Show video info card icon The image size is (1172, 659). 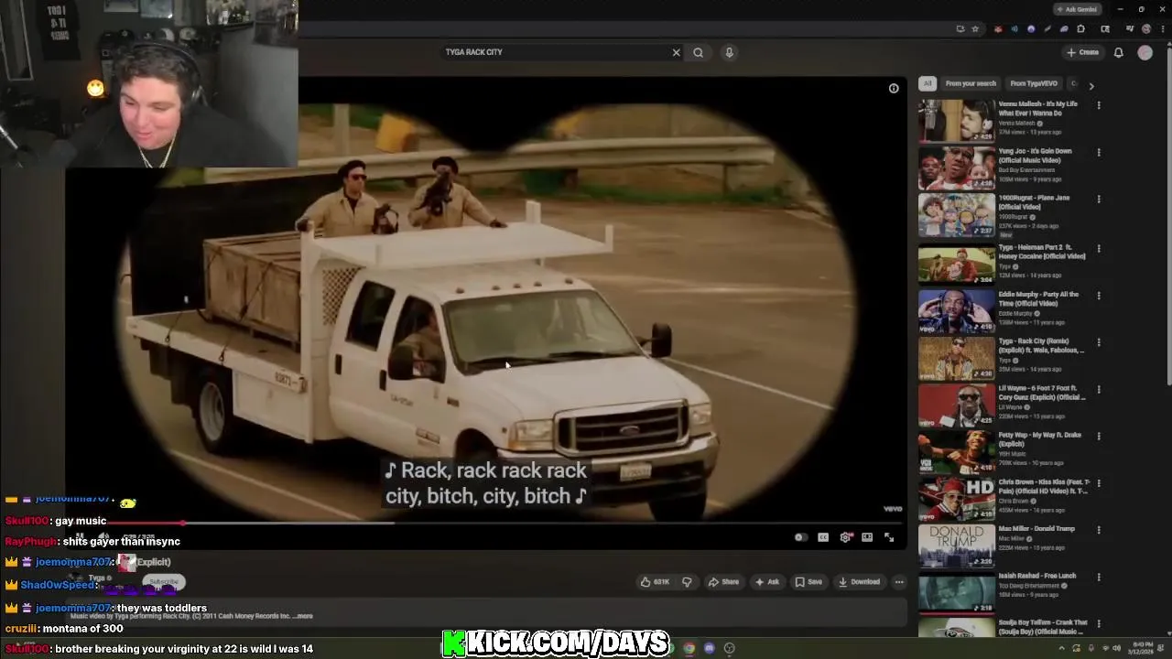(894, 89)
